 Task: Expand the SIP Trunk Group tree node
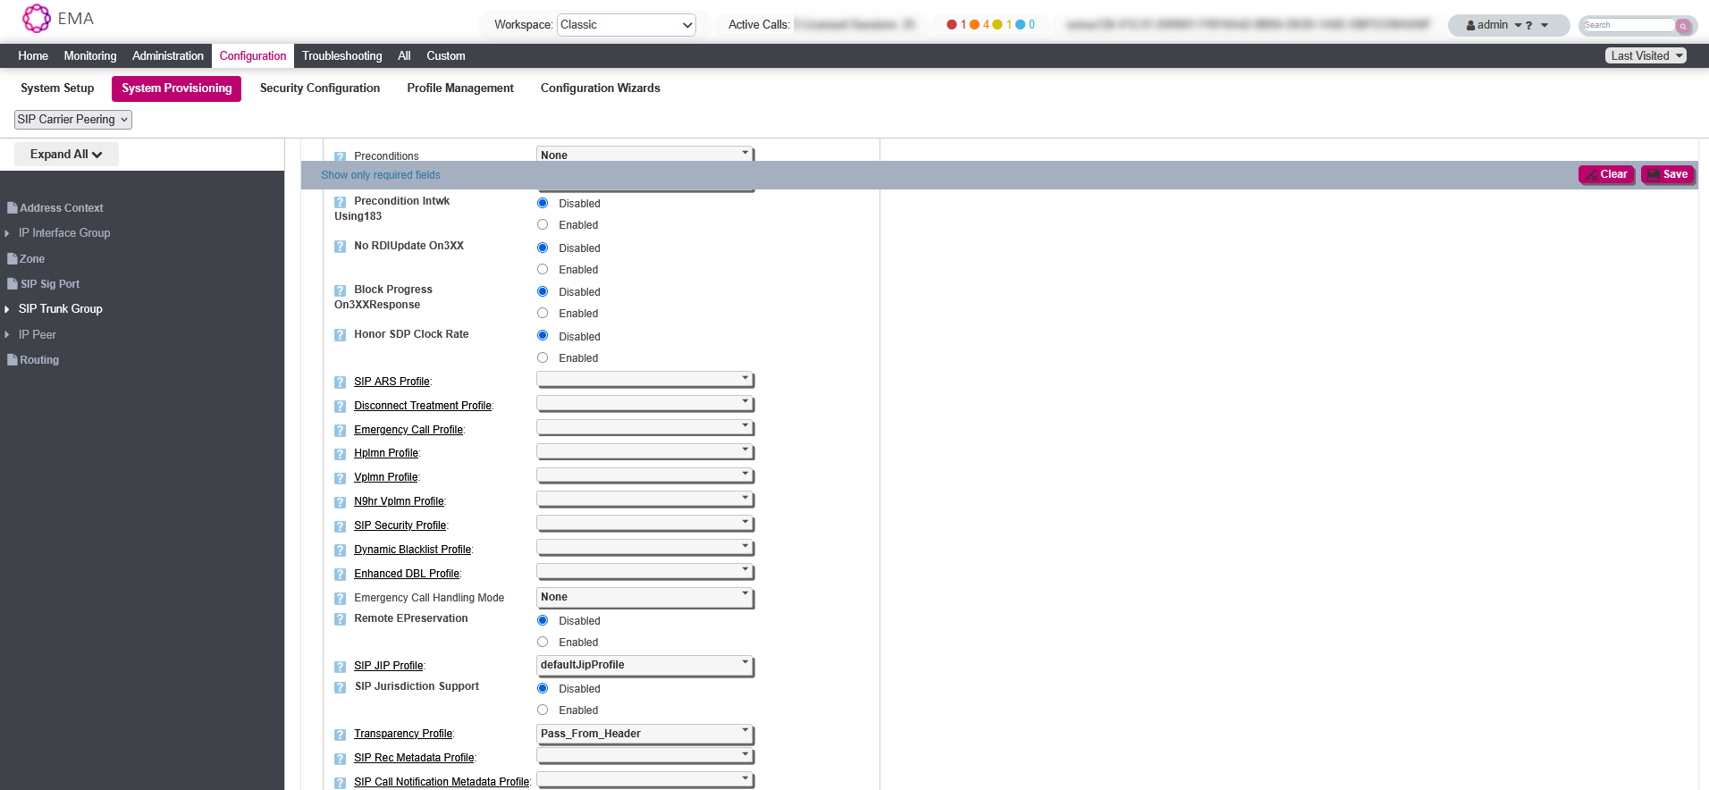tap(7, 309)
